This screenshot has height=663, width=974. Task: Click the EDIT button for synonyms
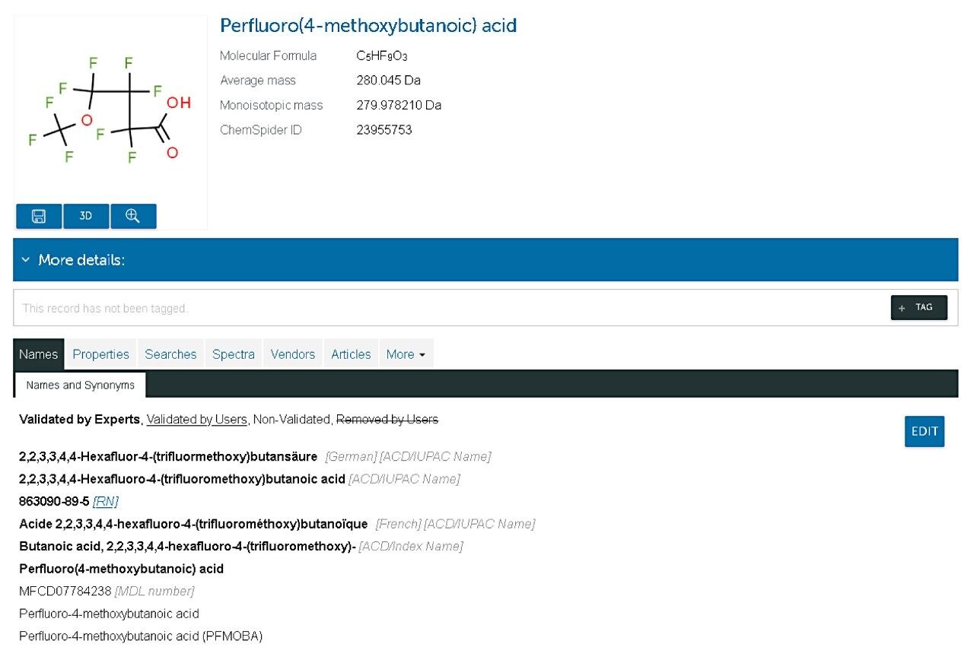click(924, 430)
